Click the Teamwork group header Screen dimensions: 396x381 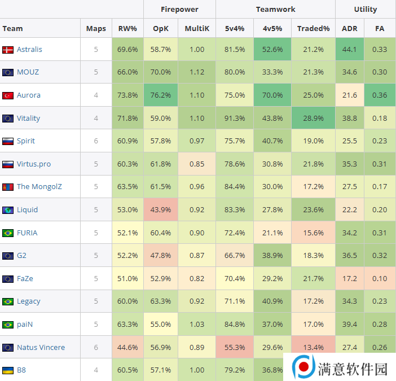(x=275, y=9)
